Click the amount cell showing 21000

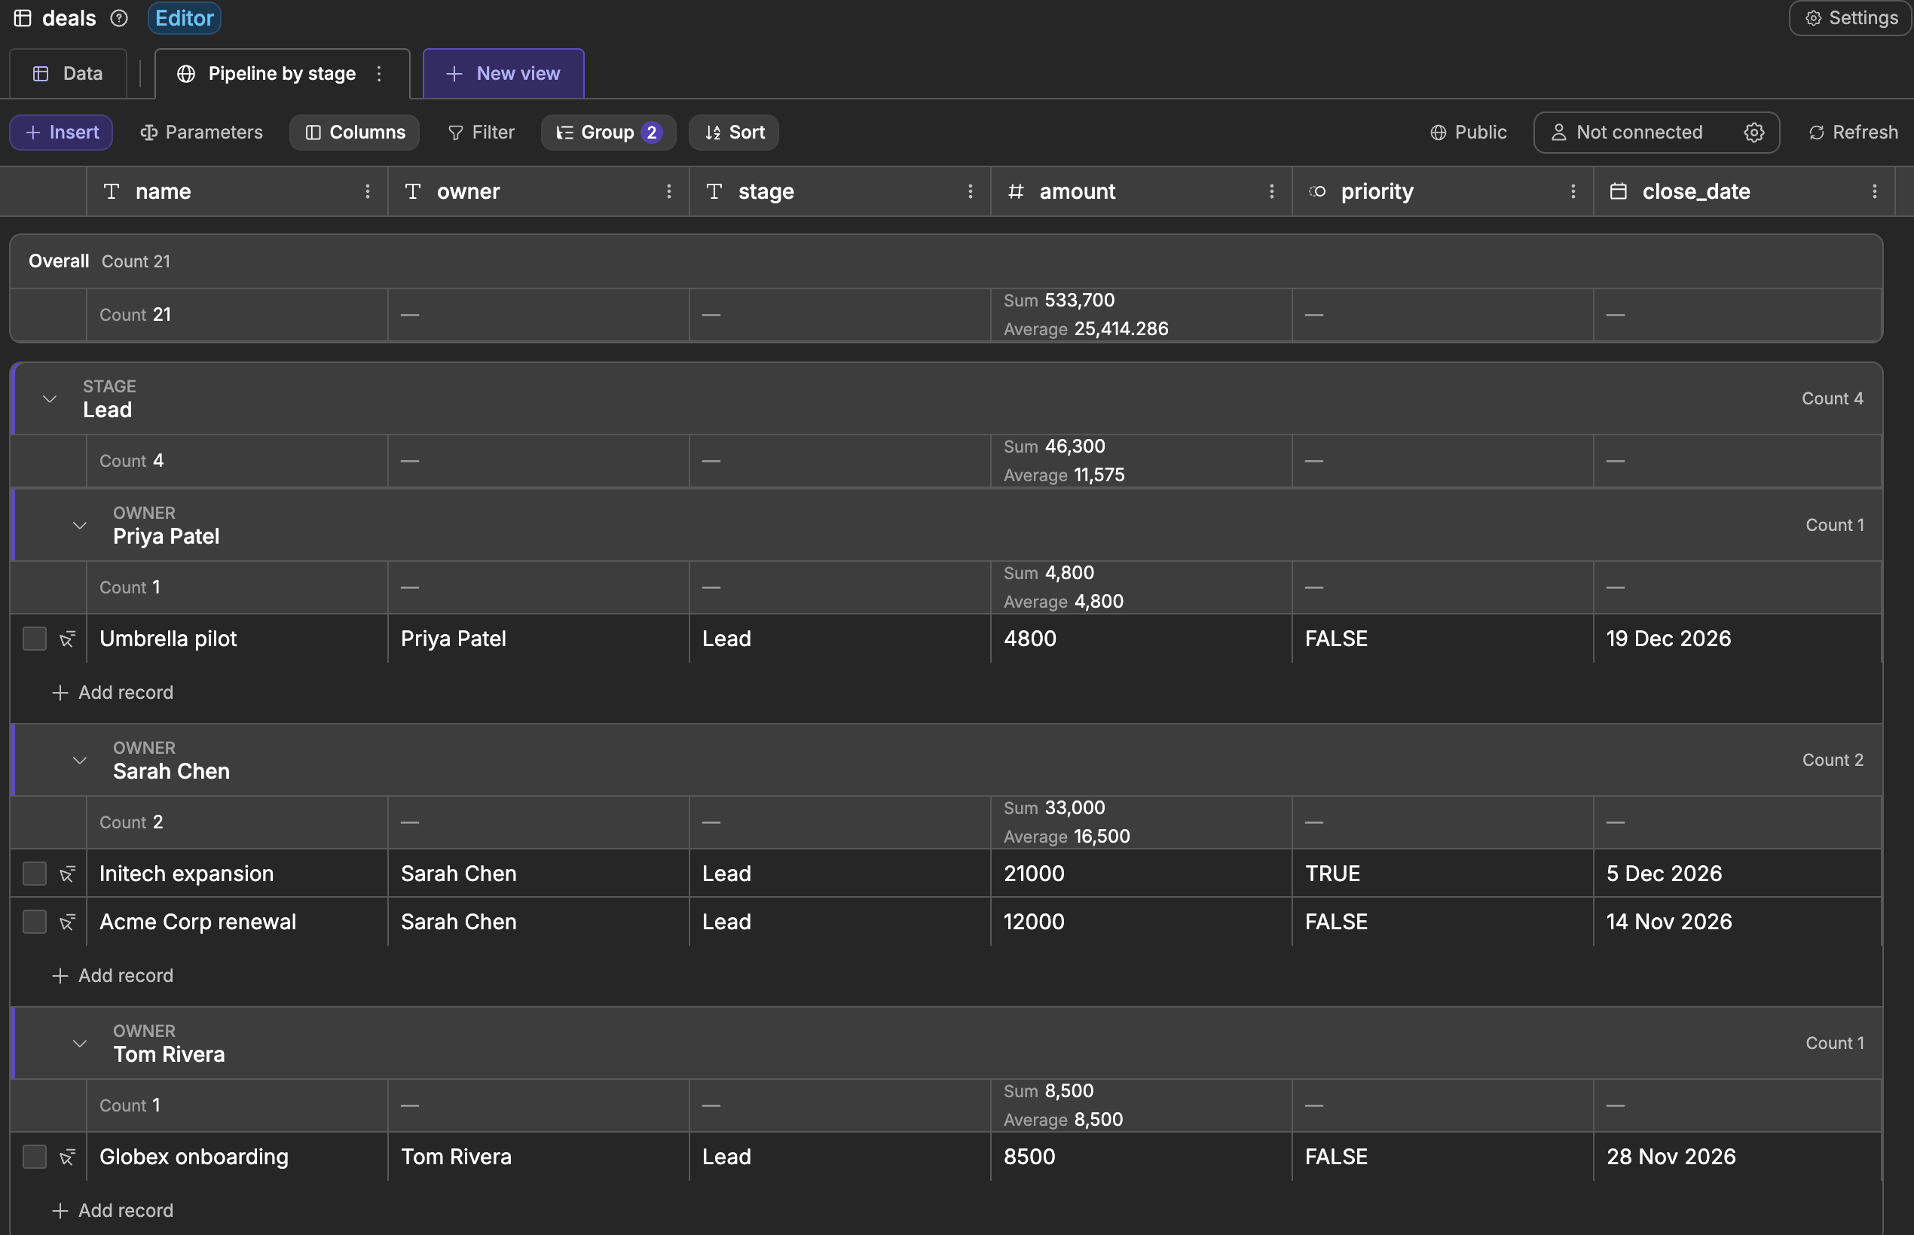pos(1141,874)
